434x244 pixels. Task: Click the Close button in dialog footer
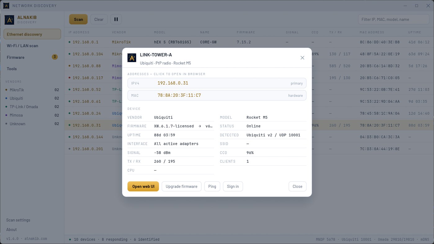pyautogui.click(x=297, y=186)
